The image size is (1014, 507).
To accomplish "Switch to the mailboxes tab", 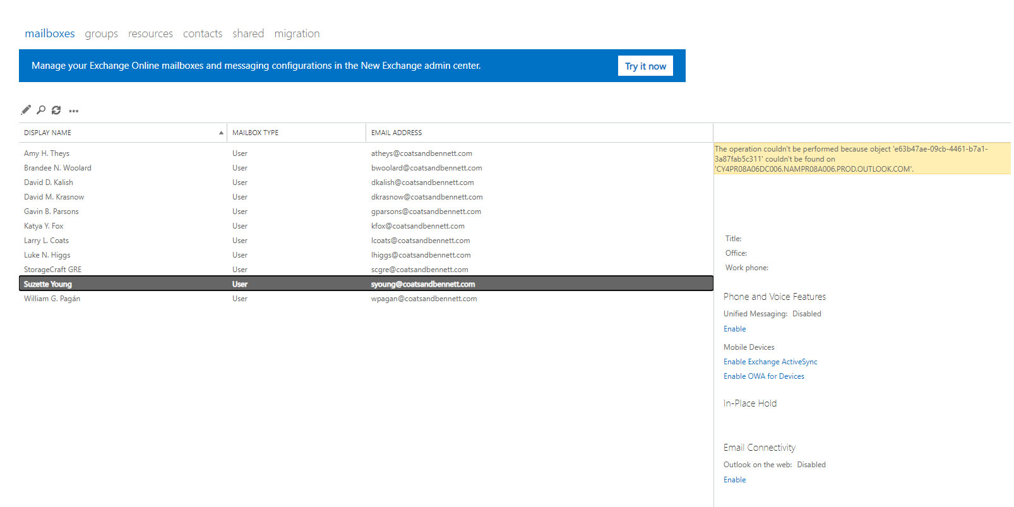I will (x=50, y=33).
